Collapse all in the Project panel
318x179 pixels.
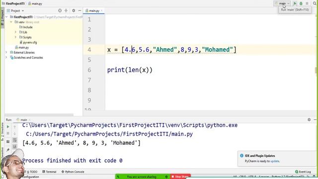66,10
